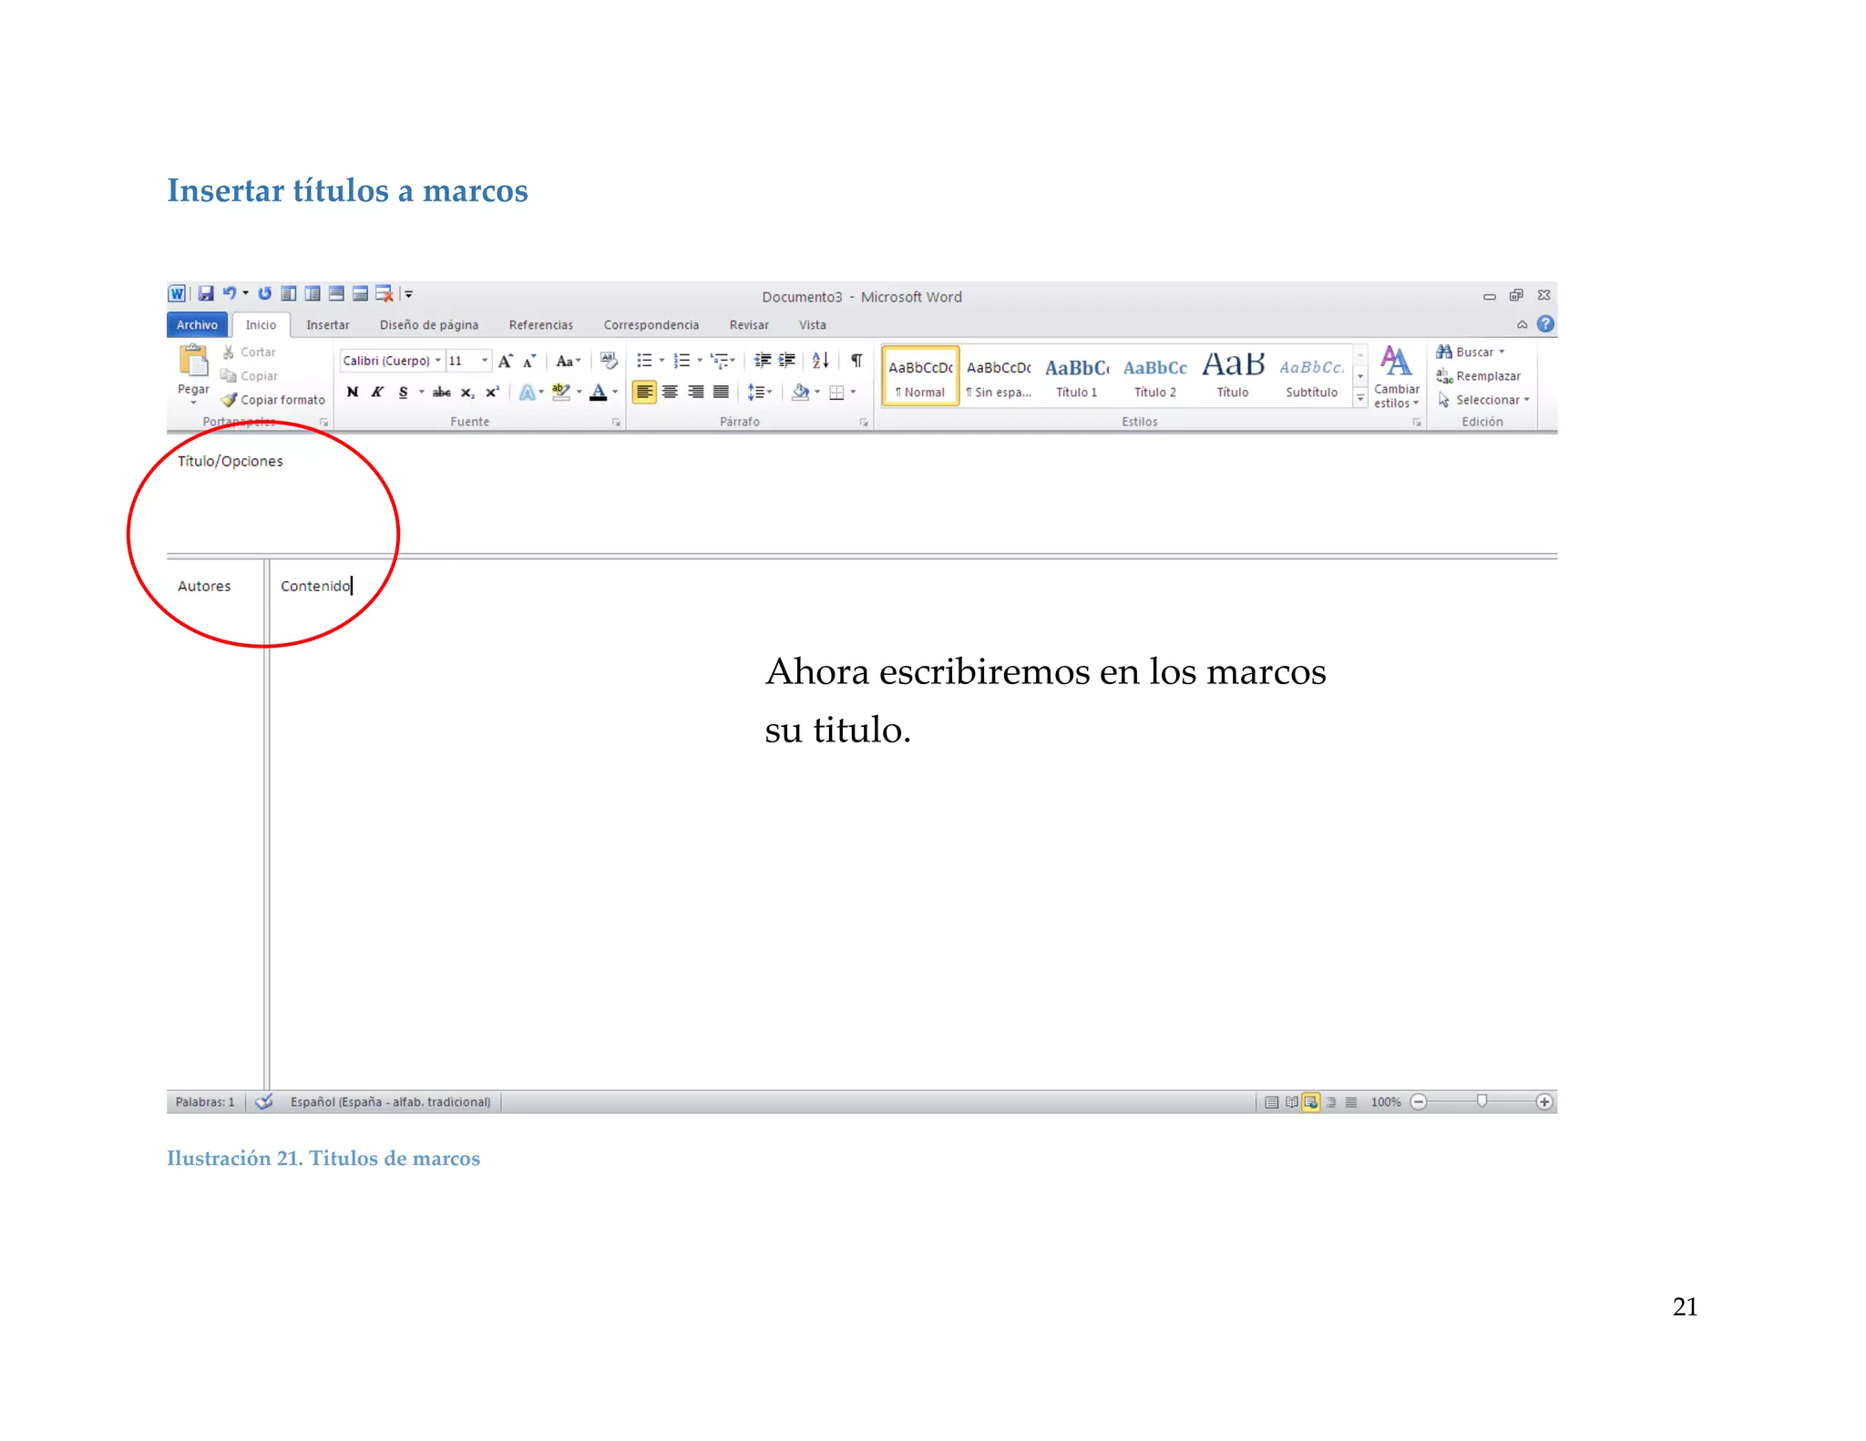Click the Save icon in quick access toolbar
1866x1441 pixels.
(x=206, y=293)
